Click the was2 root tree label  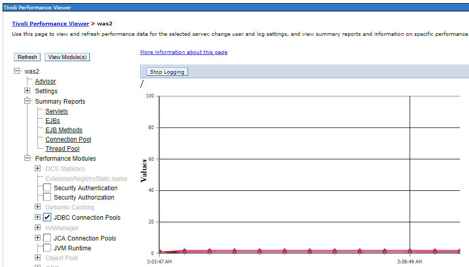[x=32, y=72]
